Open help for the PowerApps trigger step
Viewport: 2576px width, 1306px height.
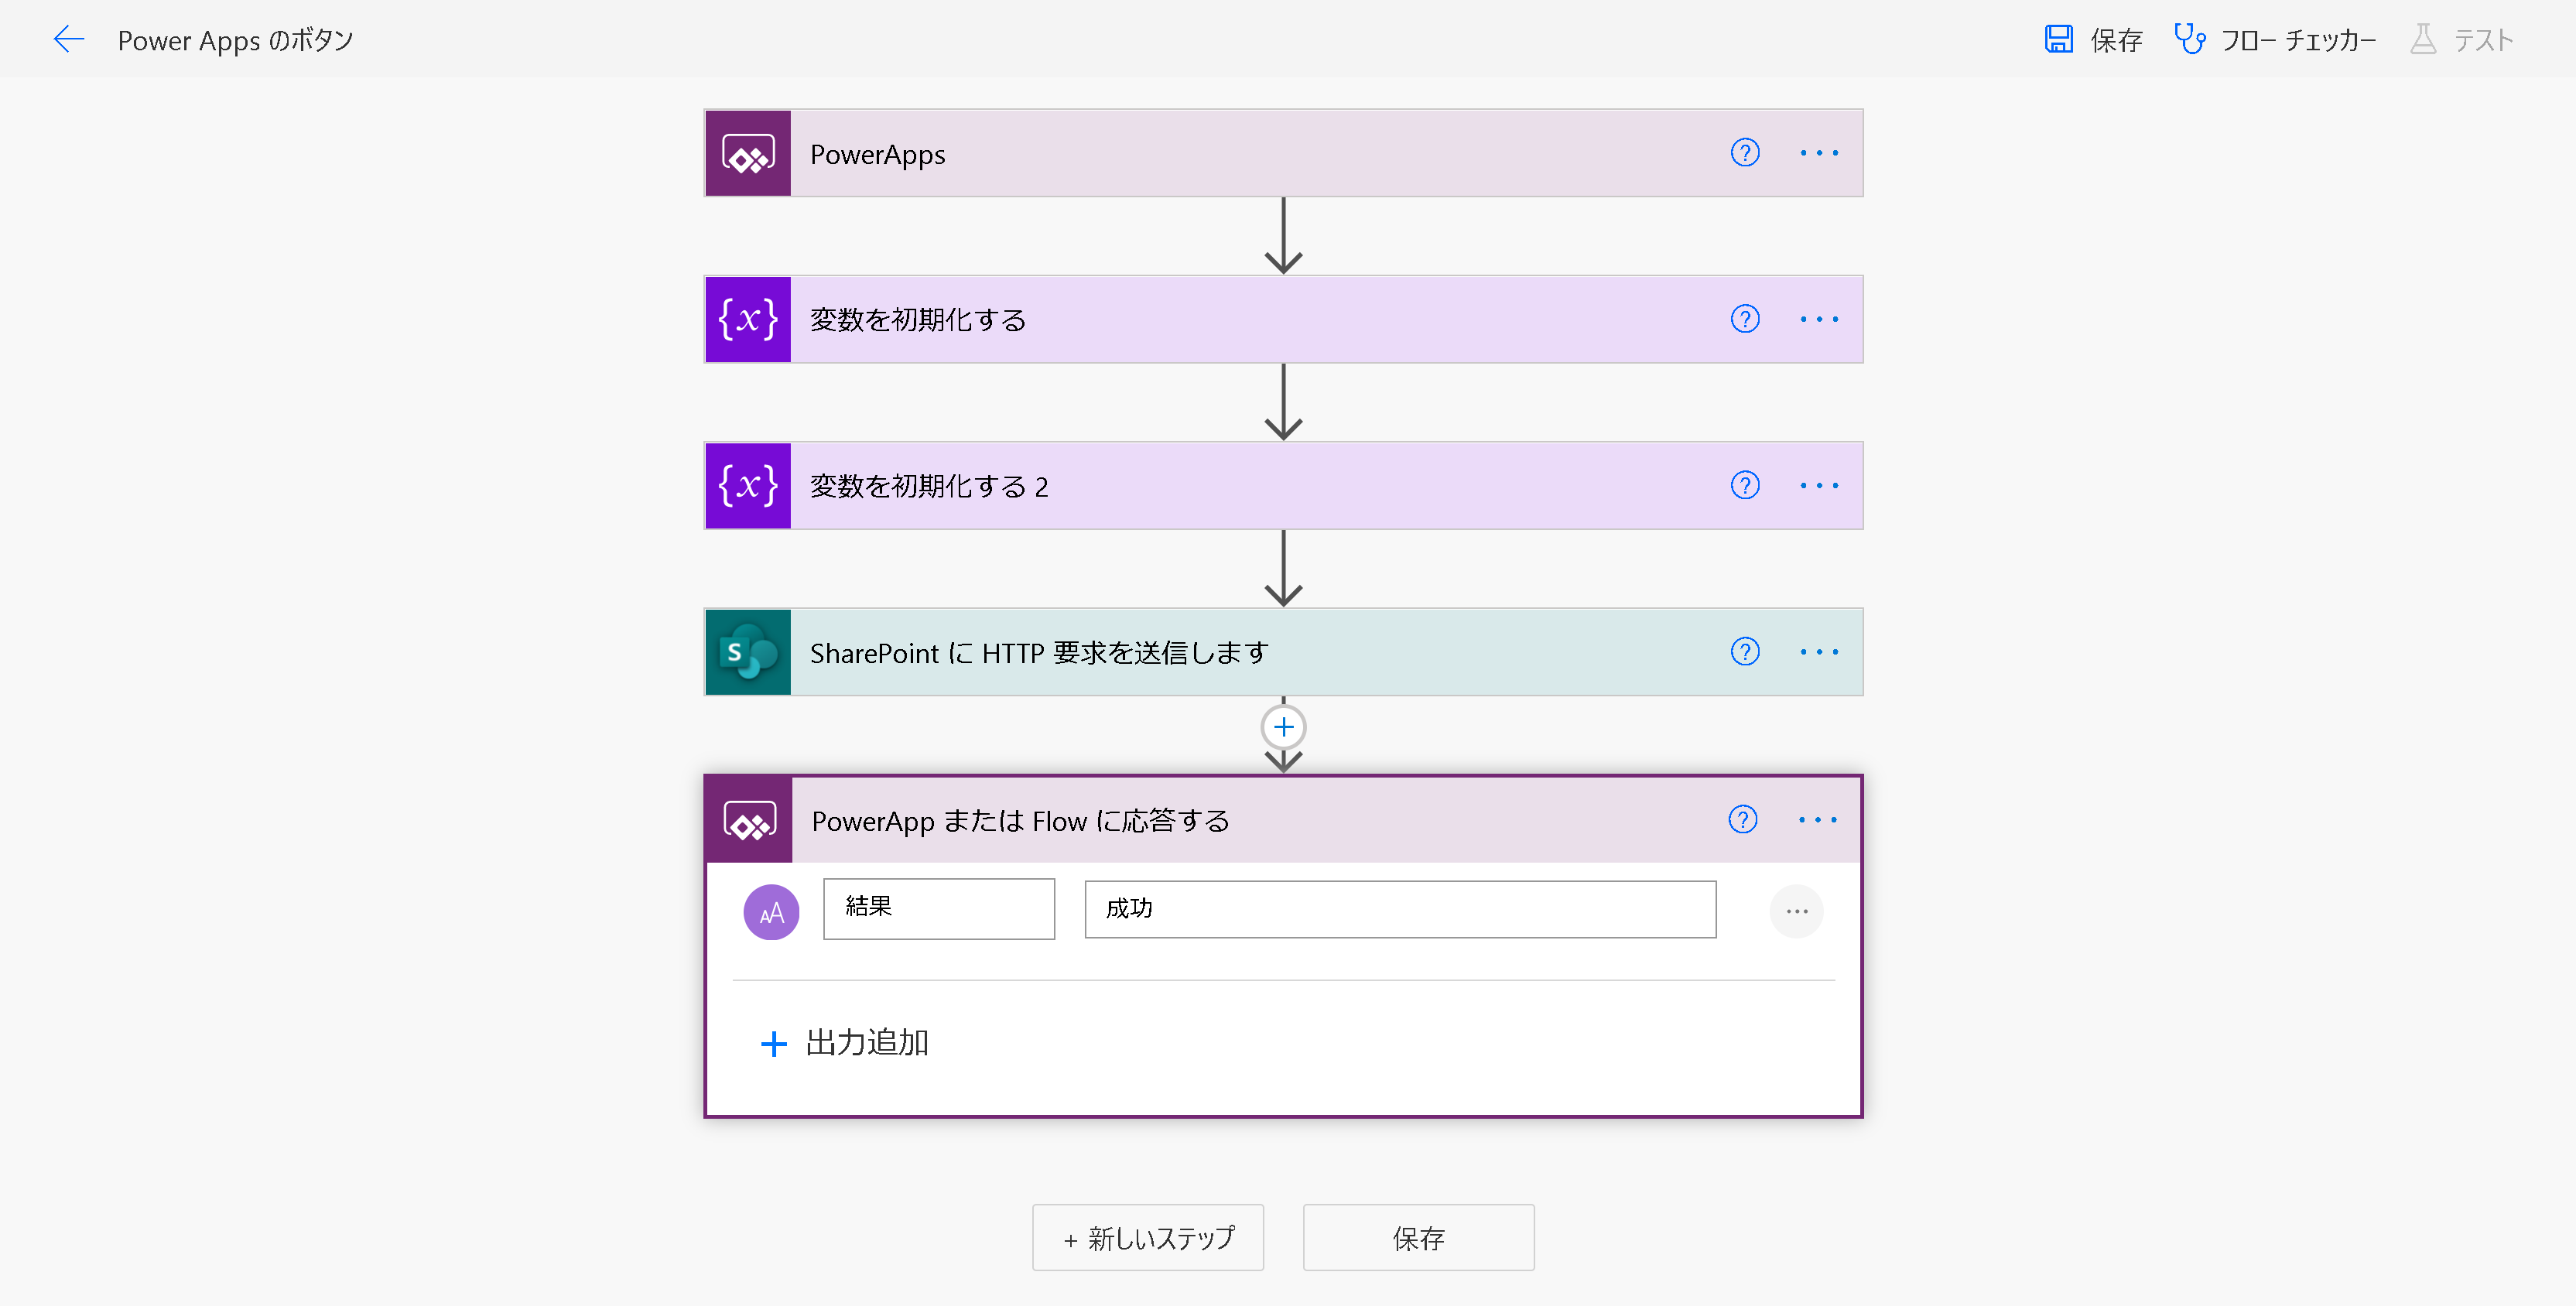click(x=1745, y=153)
